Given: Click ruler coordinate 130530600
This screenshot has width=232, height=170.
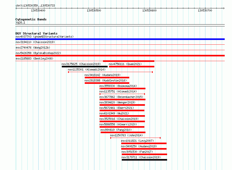Looking at the screenshot, I should (149, 10).
